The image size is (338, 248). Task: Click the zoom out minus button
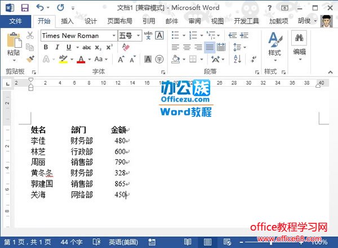pos(241,242)
